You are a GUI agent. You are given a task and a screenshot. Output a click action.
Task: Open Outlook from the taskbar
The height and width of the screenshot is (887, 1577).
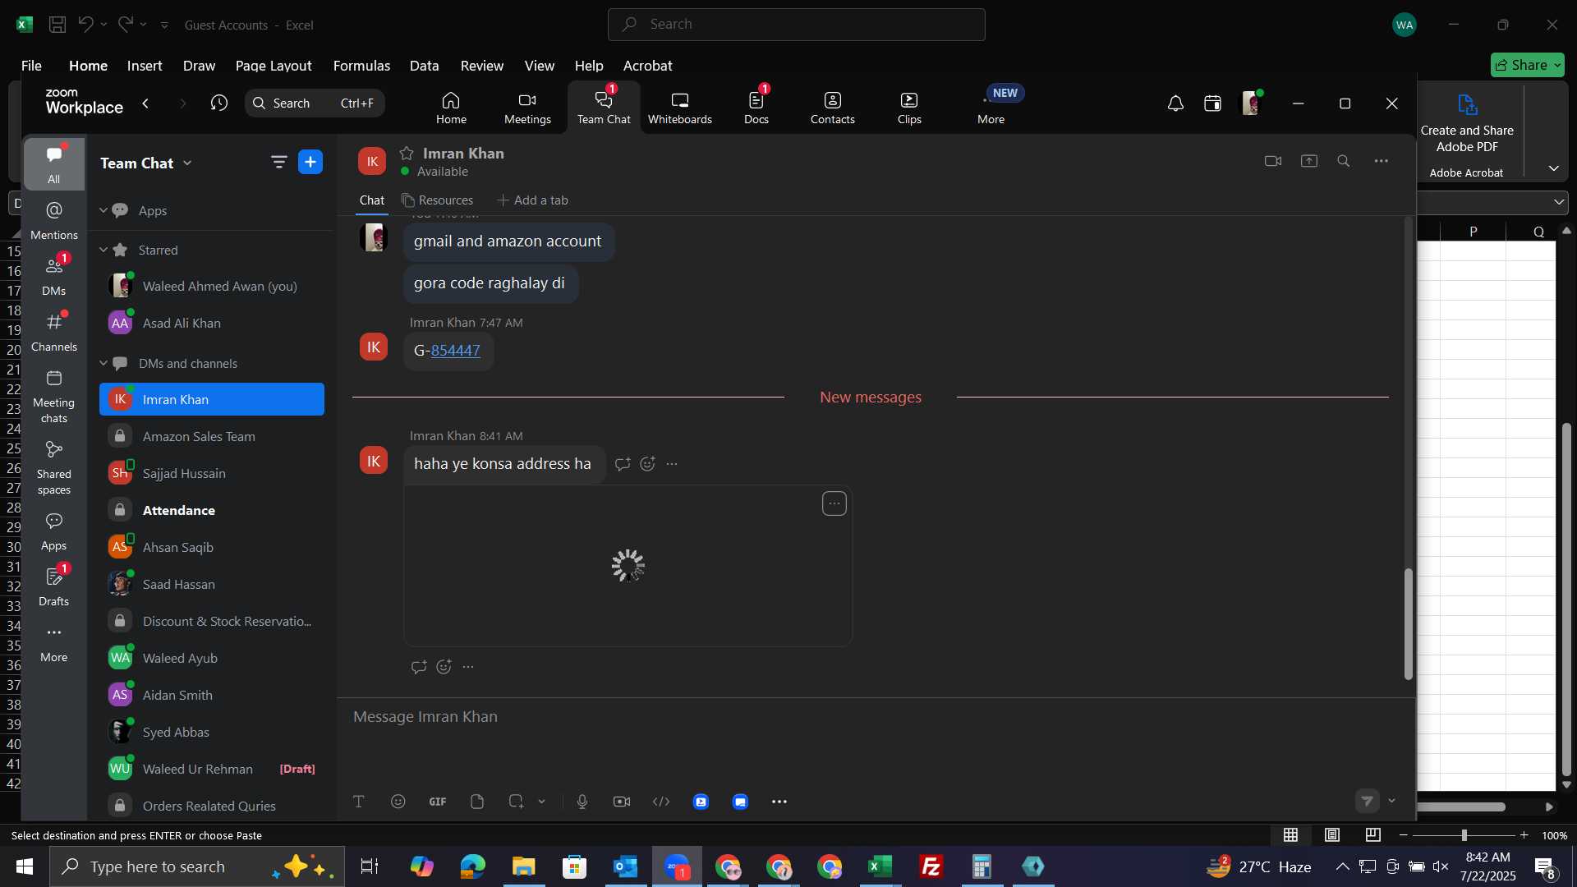(626, 866)
